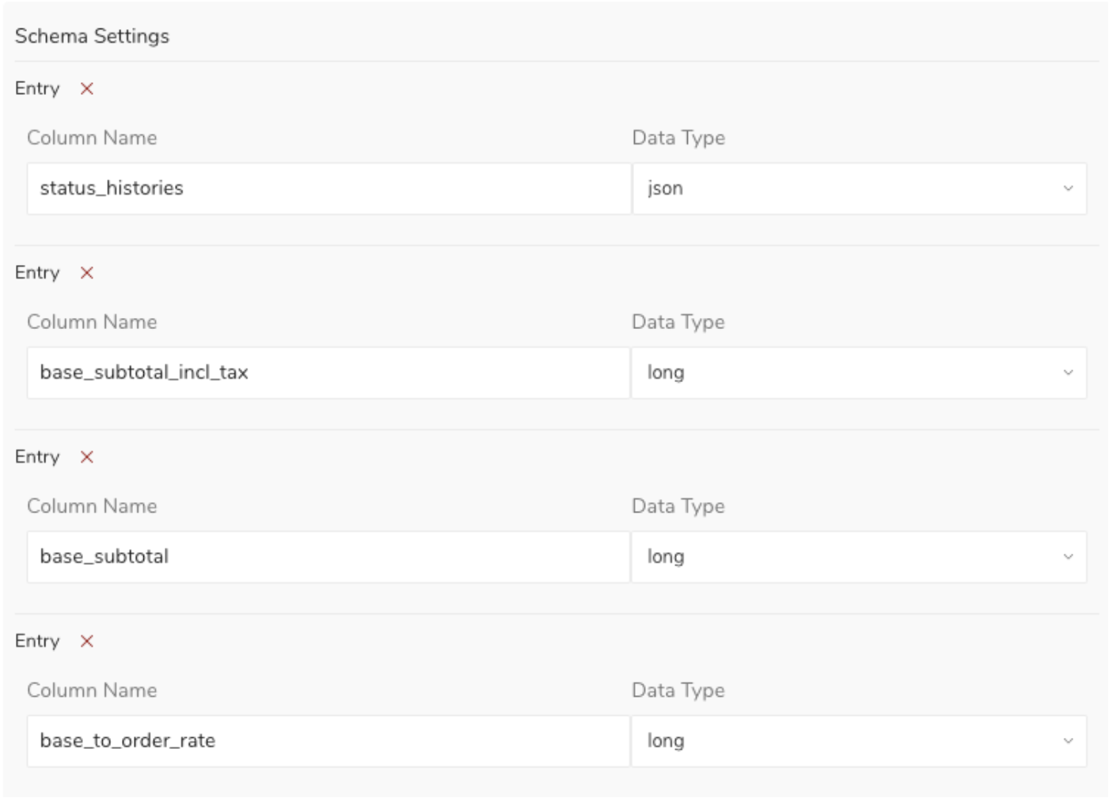Screen dimensions: 1113x802
Task: Click the chevron arrow on json dropdown
Action: [1068, 188]
